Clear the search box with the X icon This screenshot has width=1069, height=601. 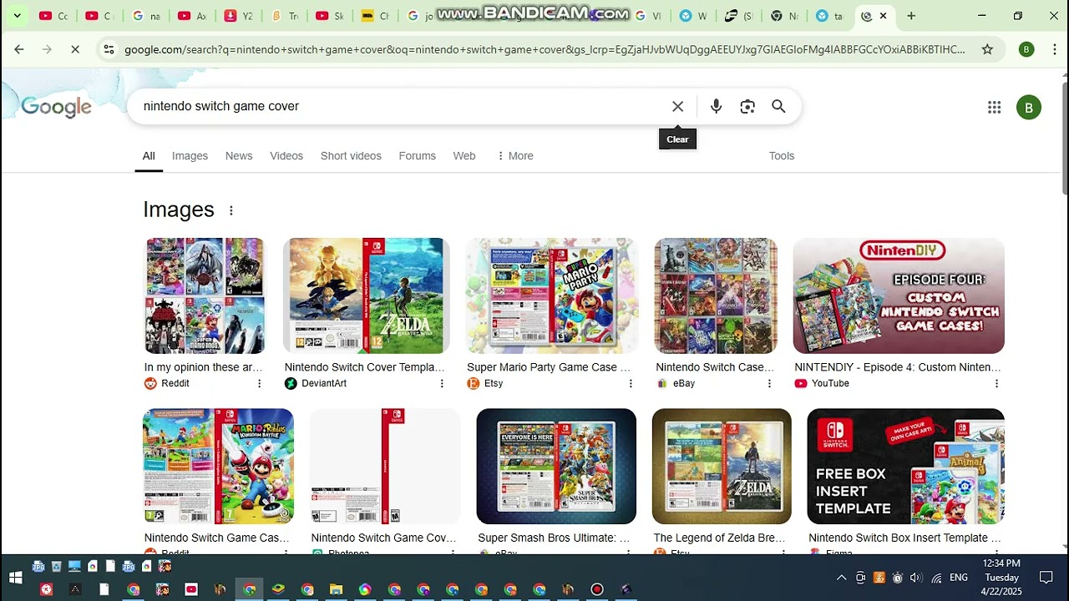[677, 107]
